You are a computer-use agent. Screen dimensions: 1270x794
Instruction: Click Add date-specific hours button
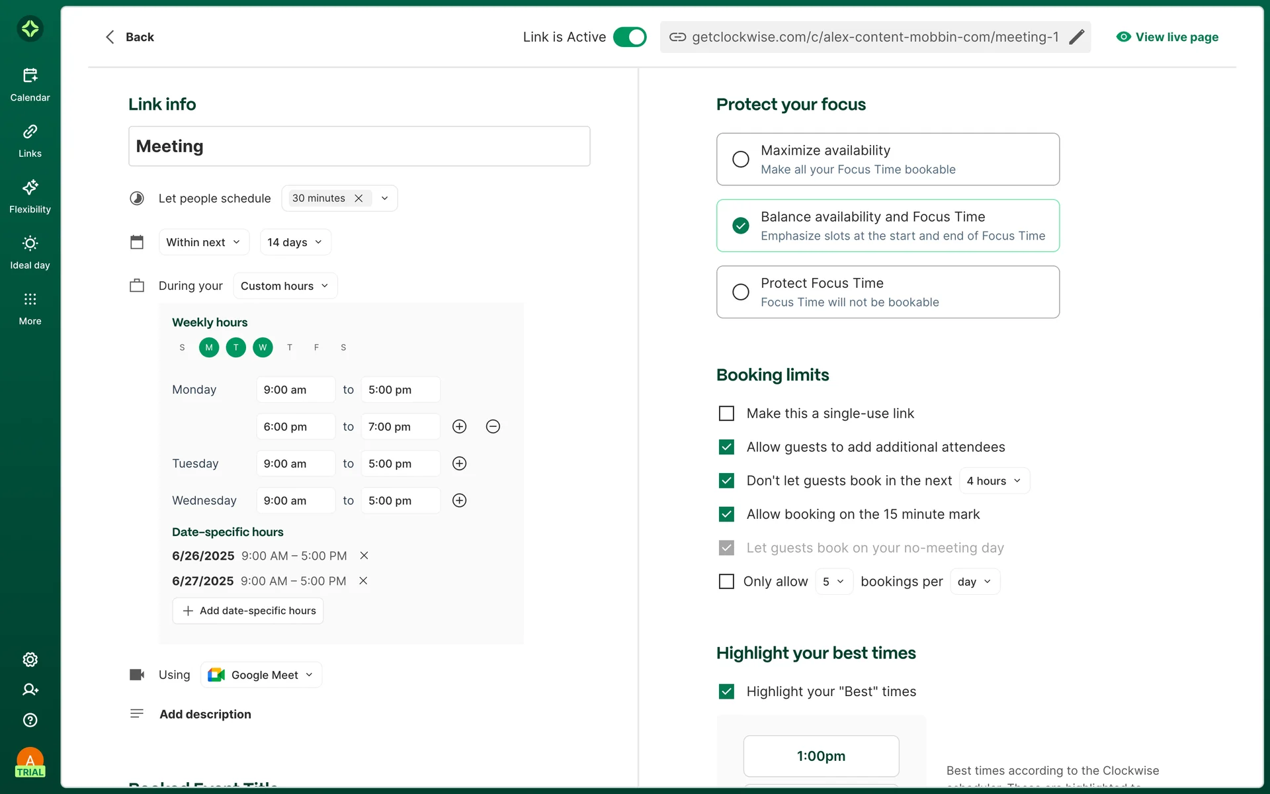coord(248,611)
